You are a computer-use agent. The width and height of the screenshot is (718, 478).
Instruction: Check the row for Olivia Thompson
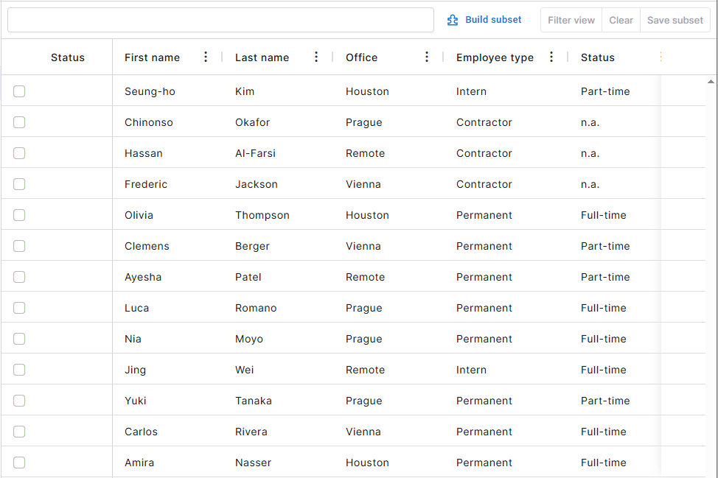pyautogui.click(x=19, y=215)
